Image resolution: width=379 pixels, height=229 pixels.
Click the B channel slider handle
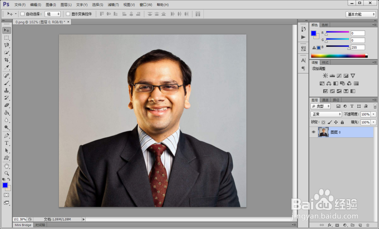tap(349, 49)
